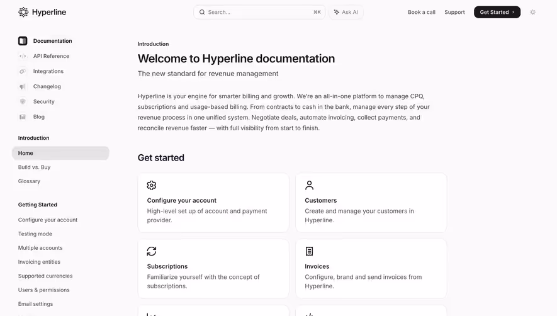
Task: Click 'The new standard for revenue management' subtitle
Action: (208, 74)
